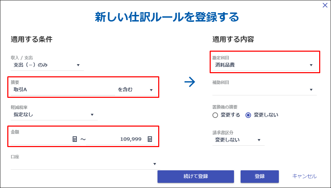Open the 請求書区分 dropdown
This screenshot has width=331, height=188.
(238, 140)
